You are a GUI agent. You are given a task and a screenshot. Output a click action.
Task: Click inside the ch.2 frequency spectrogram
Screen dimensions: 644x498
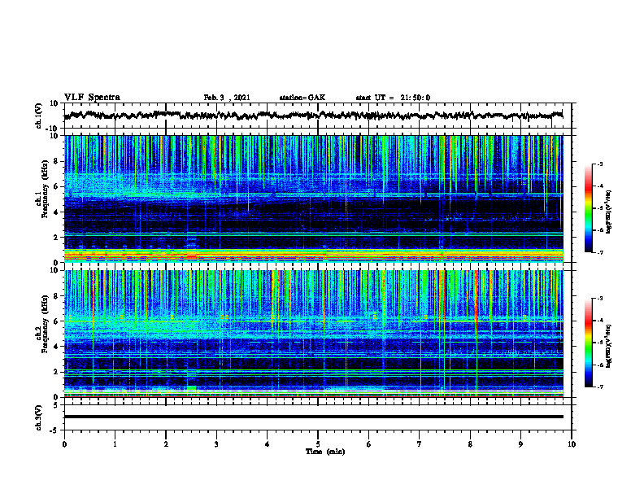point(313,334)
